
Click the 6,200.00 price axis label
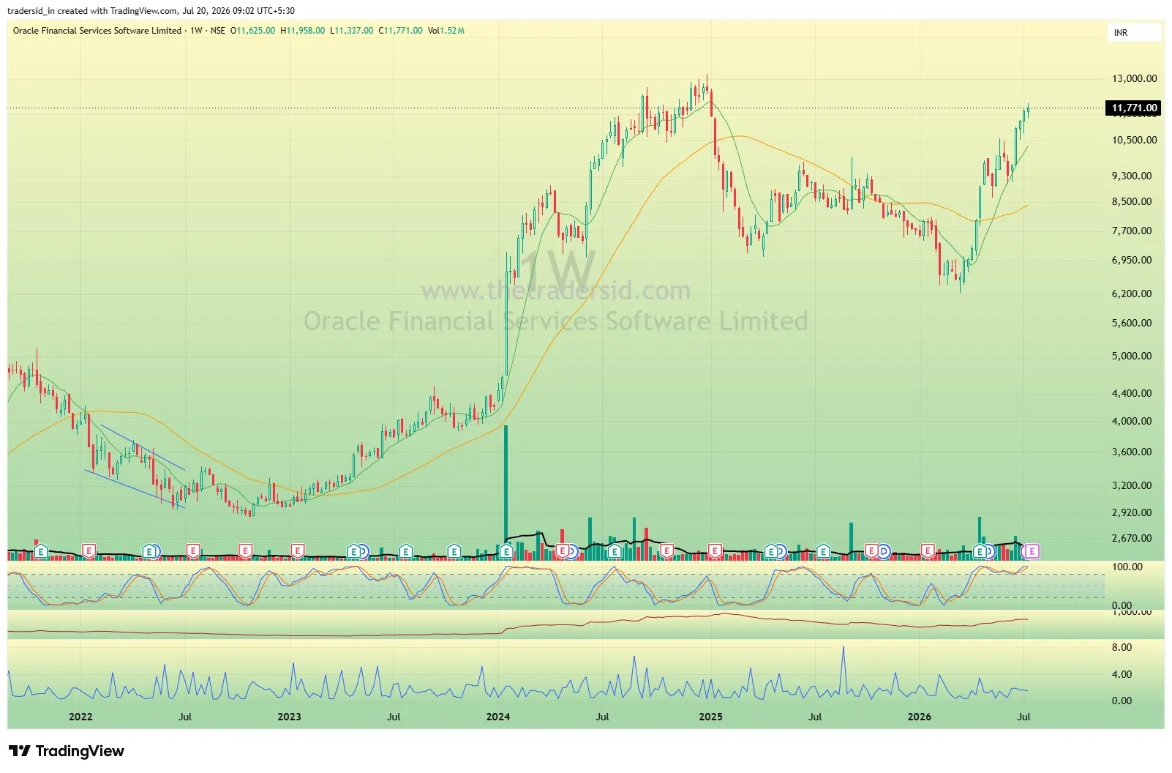click(x=1132, y=294)
